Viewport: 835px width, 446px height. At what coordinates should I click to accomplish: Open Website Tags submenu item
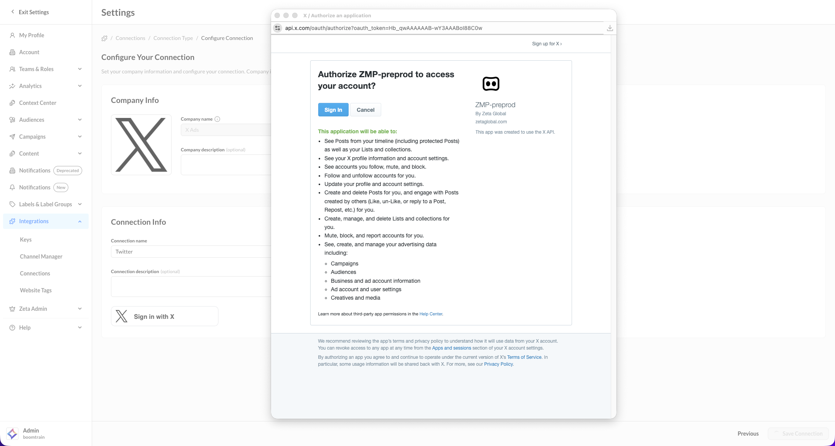tap(36, 290)
